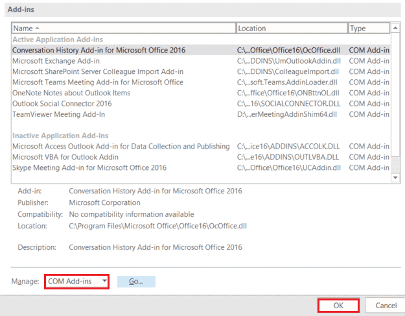Select Microsoft Access Outlook Add-in for Data Collection
Image resolution: width=405 pixels, height=316 pixels.
[x=201, y=147]
